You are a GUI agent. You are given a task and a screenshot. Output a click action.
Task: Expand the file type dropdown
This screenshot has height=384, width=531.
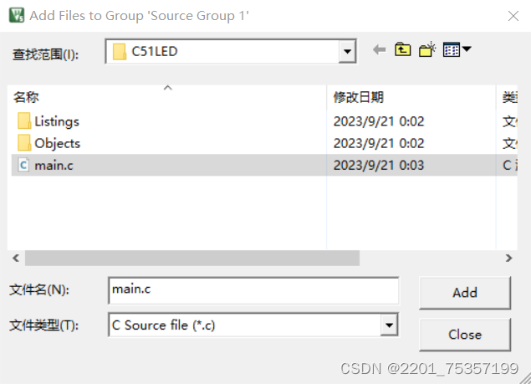click(x=389, y=325)
